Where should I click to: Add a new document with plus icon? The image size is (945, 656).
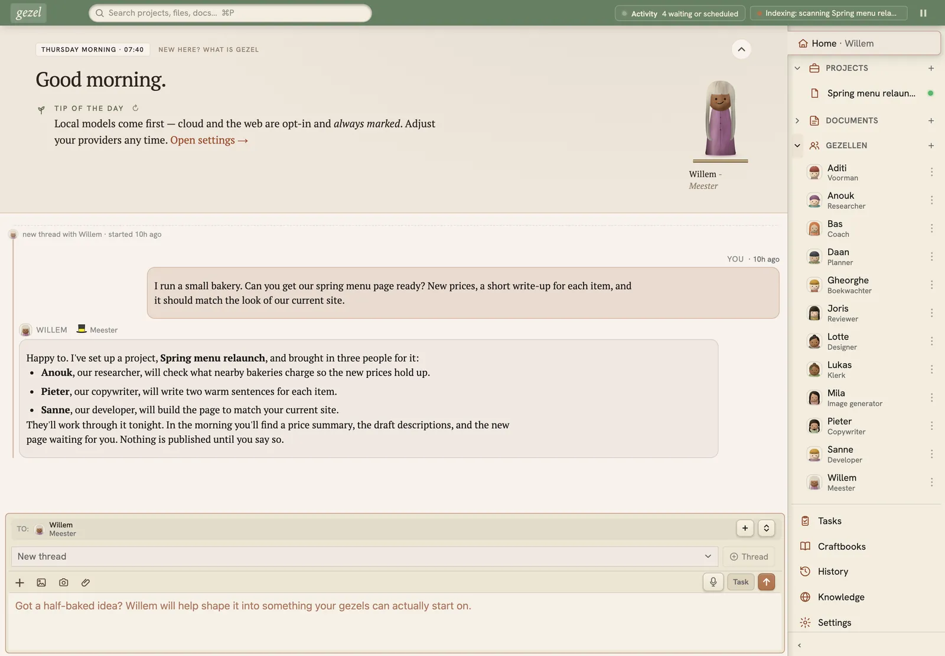tap(931, 120)
